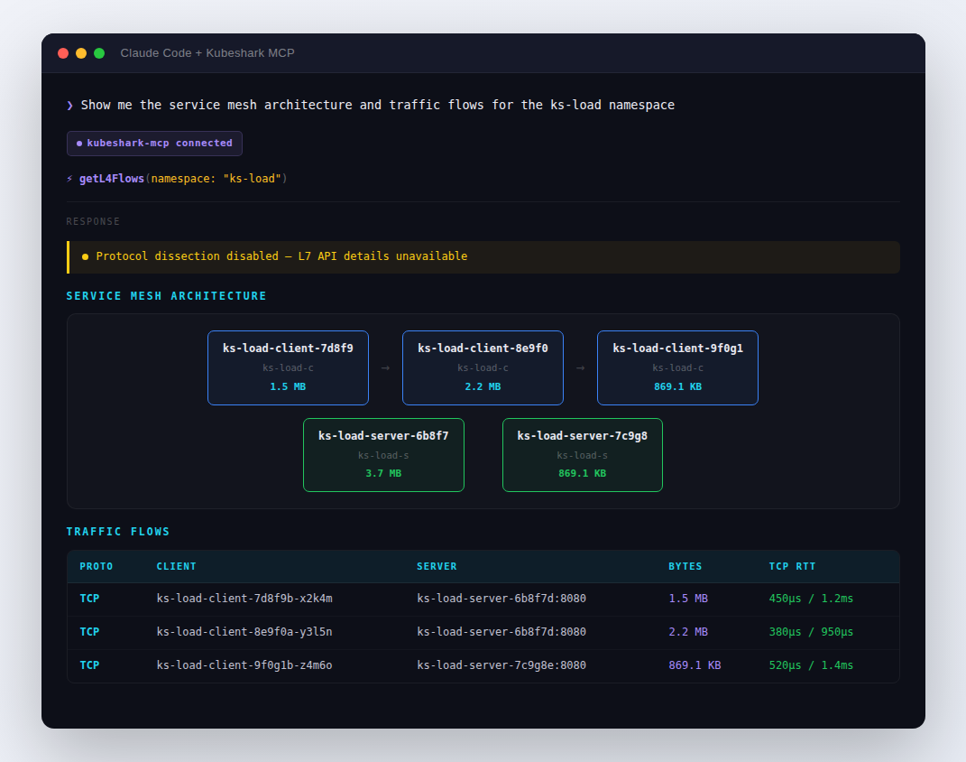Click the prompt text about service mesh architecture

[x=378, y=105]
